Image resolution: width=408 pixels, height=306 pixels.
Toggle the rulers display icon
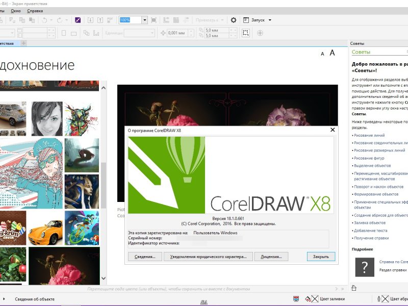pos(166,20)
